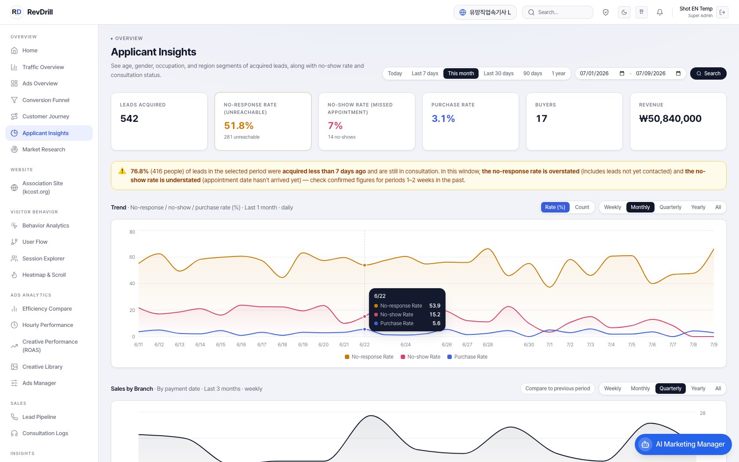Open the No-Response Rate card
This screenshot has width=739, height=462.
(x=263, y=121)
